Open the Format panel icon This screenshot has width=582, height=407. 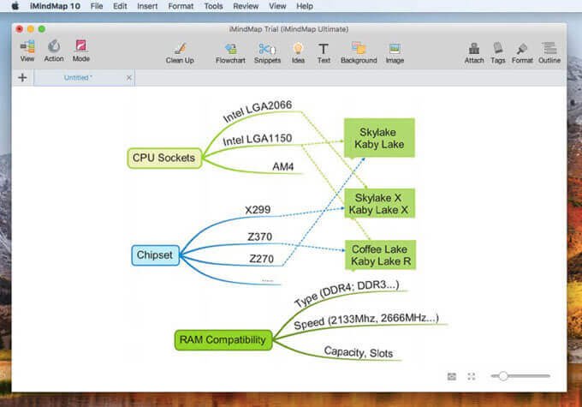[x=522, y=53]
